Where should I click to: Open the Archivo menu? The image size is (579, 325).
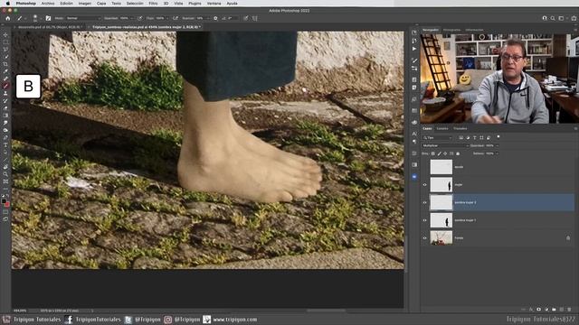pos(48,4)
